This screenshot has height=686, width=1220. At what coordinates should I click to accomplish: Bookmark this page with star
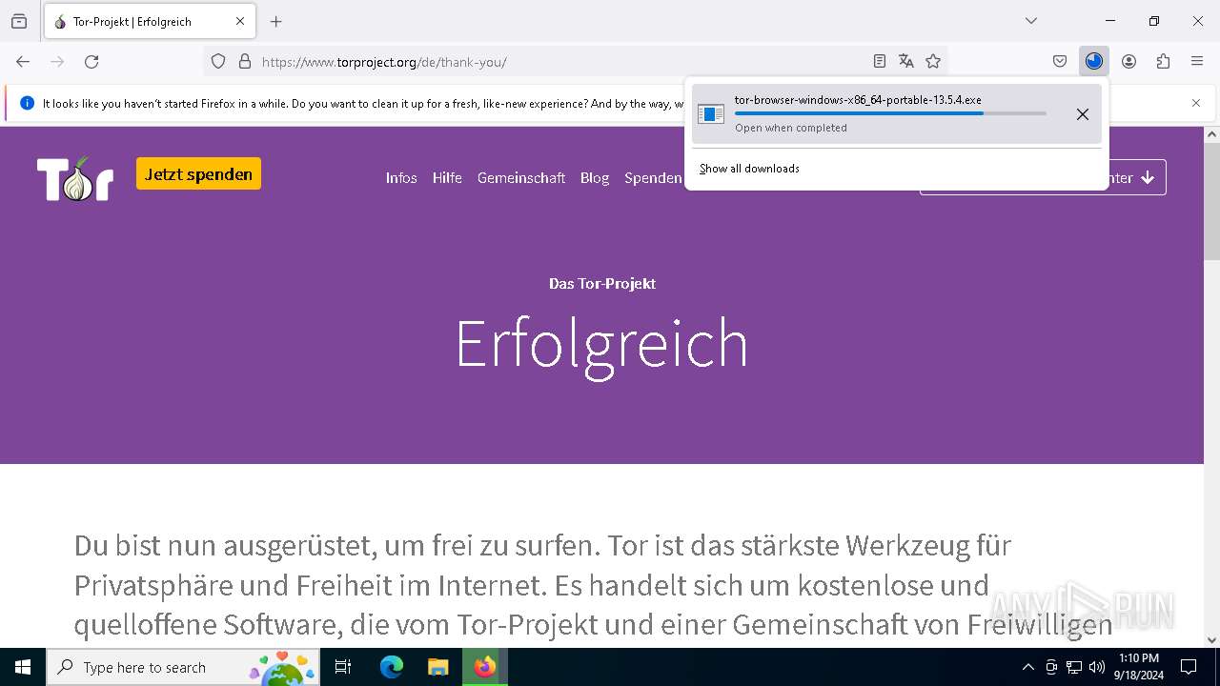coord(933,62)
